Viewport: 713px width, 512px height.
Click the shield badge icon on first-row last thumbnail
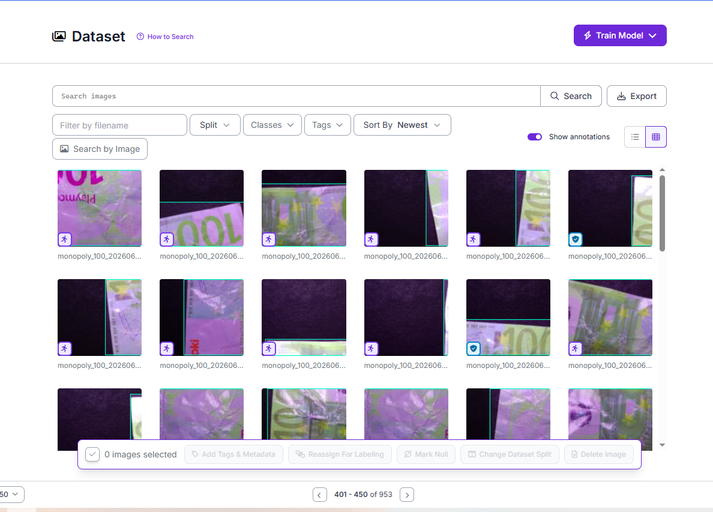coord(576,239)
